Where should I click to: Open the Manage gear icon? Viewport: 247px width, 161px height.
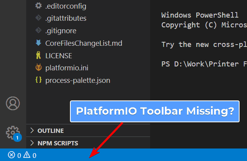[x=13, y=133]
